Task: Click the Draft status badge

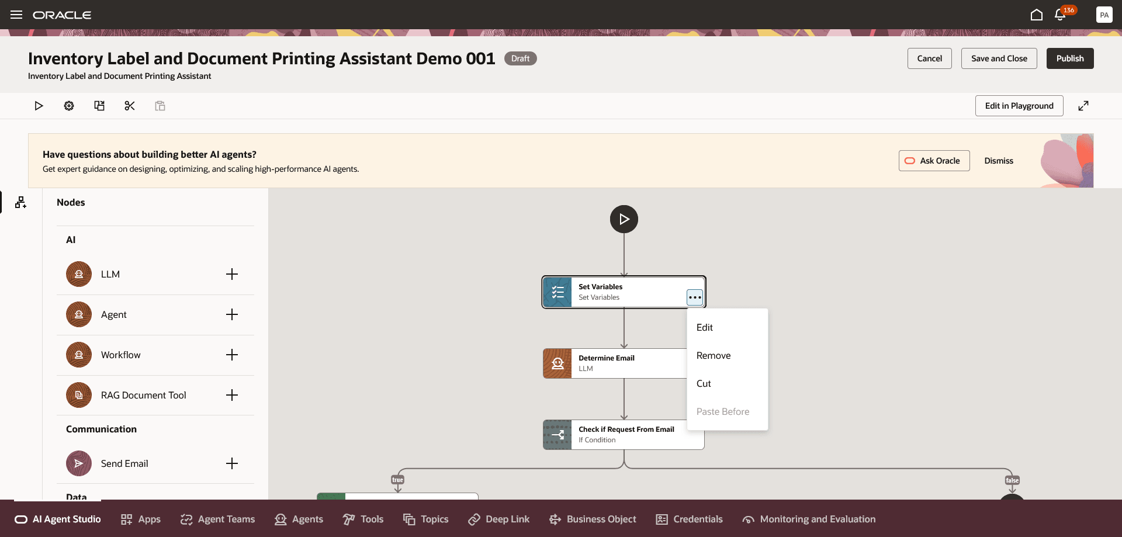Action: pyautogui.click(x=520, y=58)
